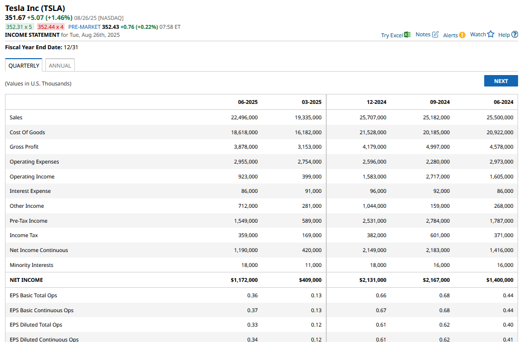Viewport: 525px width, 342px height.
Task: Click the EPS Basic Continuous Ops label
Action: pyautogui.click(x=41, y=310)
